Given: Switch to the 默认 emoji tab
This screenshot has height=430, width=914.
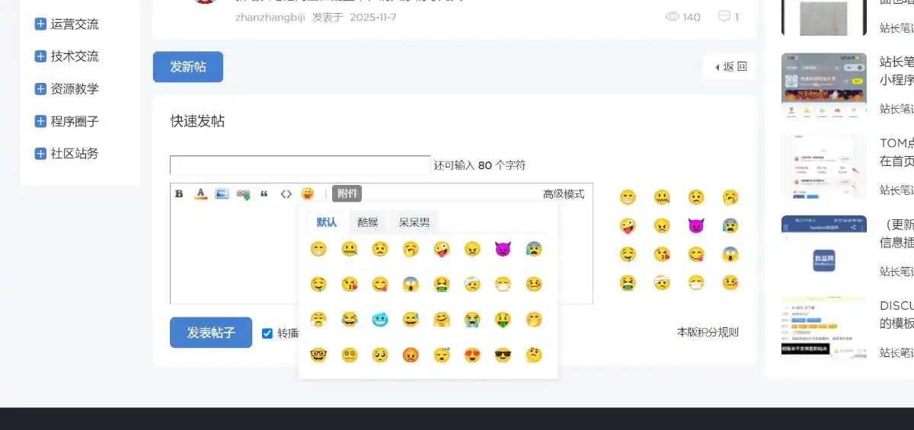Looking at the screenshot, I should (x=327, y=222).
